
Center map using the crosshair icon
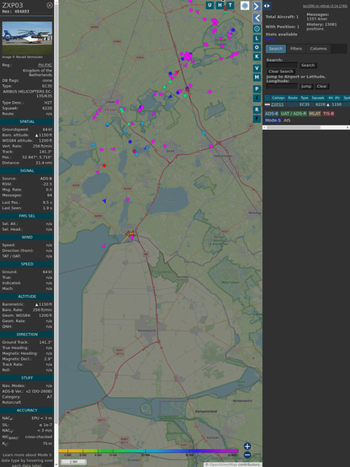pos(257,29)
